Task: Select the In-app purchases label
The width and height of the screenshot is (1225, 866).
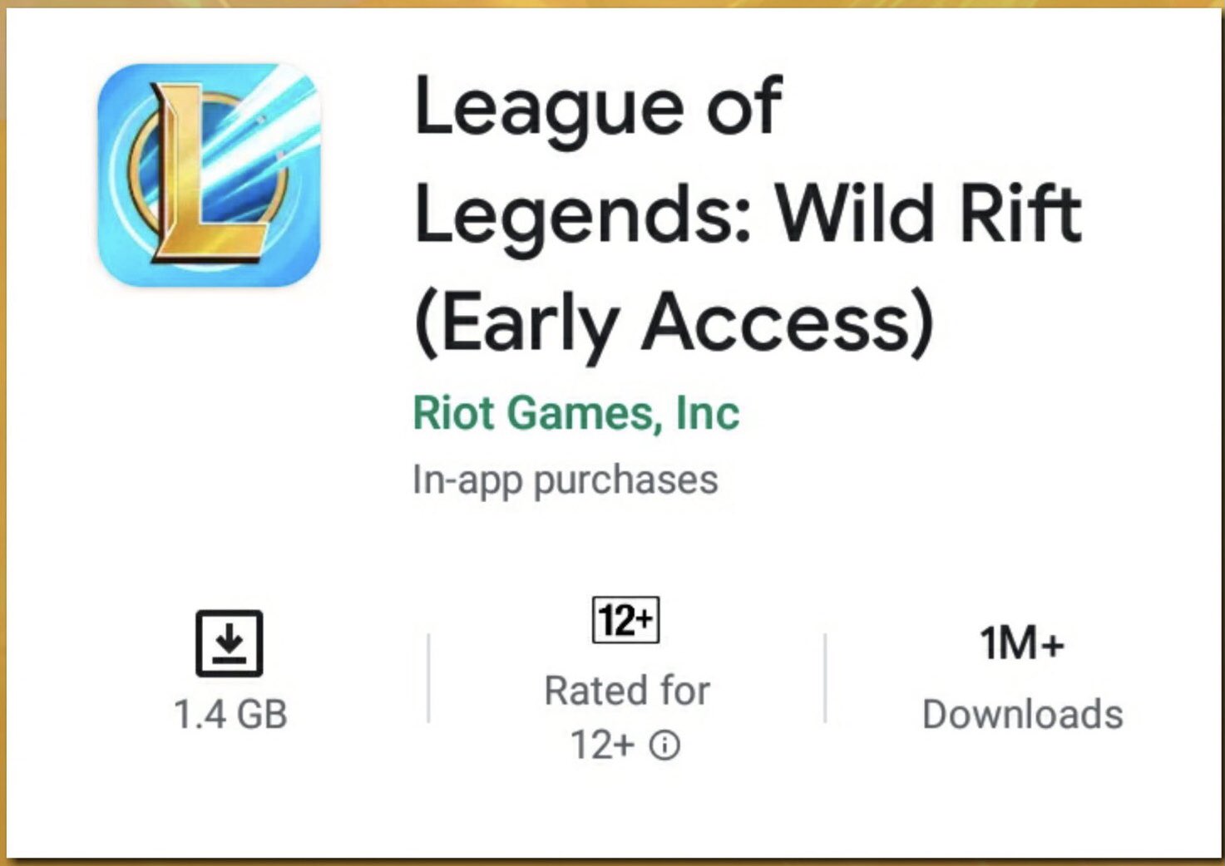Action: click(566, 480)
